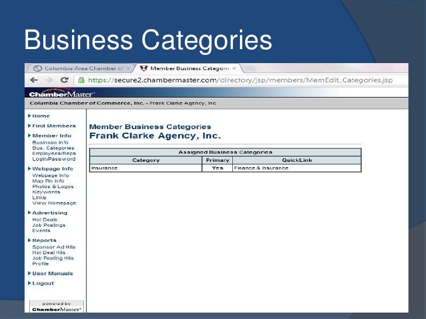Select the Member Business Categories tab
Viewport: 426px width, 319px height.
[x=188, y=68]
